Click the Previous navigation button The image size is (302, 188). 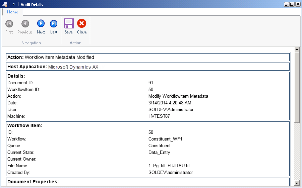tap(25, 27)
